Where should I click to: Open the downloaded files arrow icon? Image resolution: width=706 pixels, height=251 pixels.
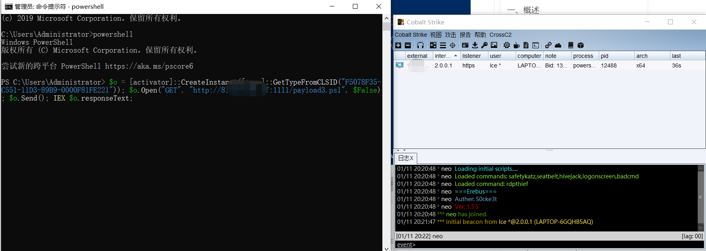[475, 45]
